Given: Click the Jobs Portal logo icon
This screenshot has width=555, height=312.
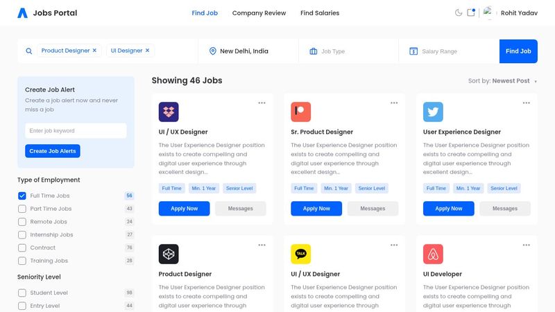Looking at the screenshot, I should pyautogui.click(x=22, y=13).
